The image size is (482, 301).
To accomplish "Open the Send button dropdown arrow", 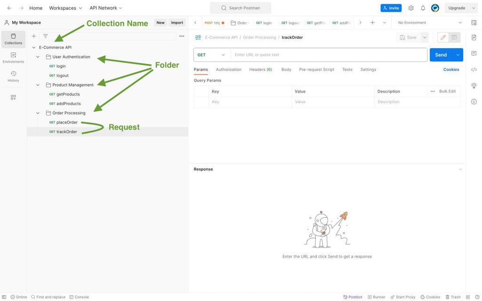I will pos(458,55).
